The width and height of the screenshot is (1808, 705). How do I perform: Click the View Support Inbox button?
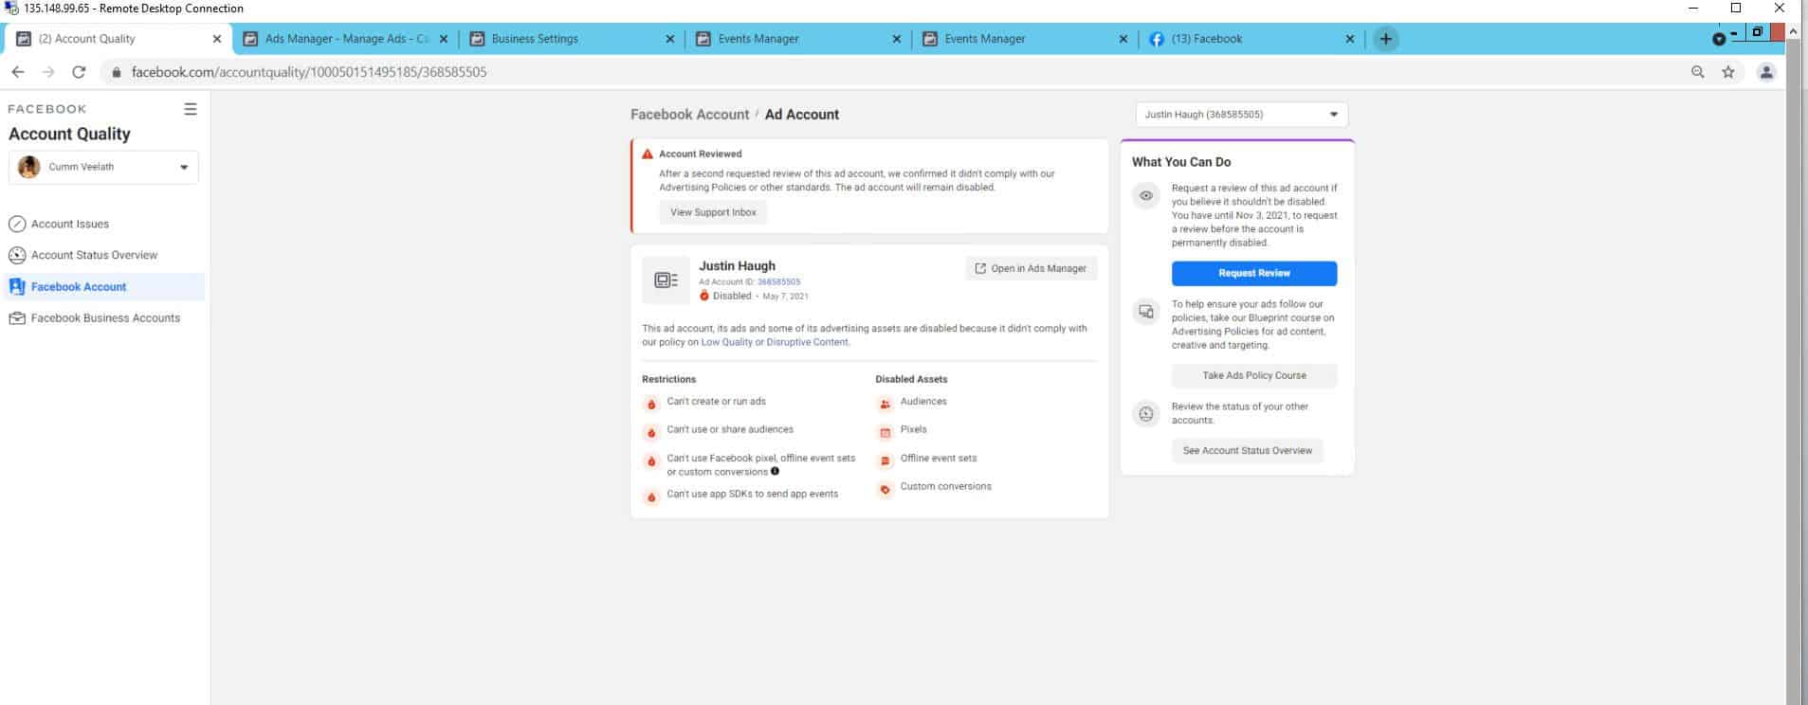point(713,212)
